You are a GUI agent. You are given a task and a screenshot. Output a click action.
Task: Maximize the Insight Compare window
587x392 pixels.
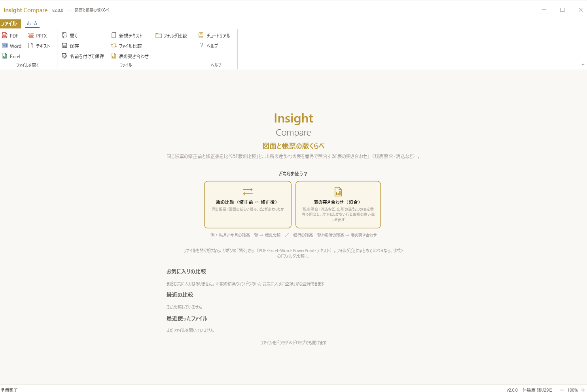click(562, 10)
